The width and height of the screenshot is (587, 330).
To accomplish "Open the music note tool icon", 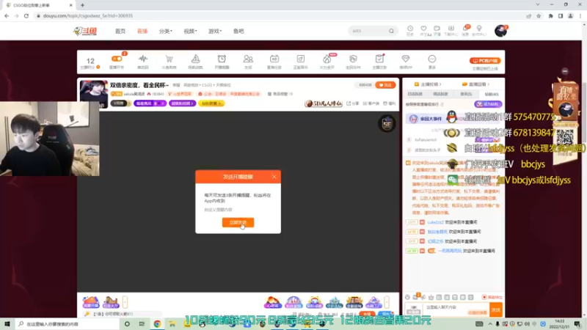I will 301,59.
